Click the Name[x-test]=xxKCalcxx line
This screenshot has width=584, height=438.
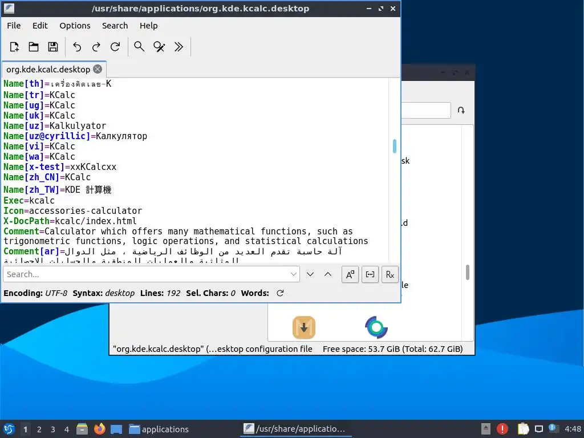tap(60, 167)
